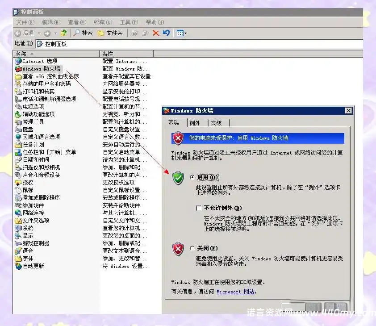
Task: Switch to the 高级 tab
Action: (x=219, y=123)
